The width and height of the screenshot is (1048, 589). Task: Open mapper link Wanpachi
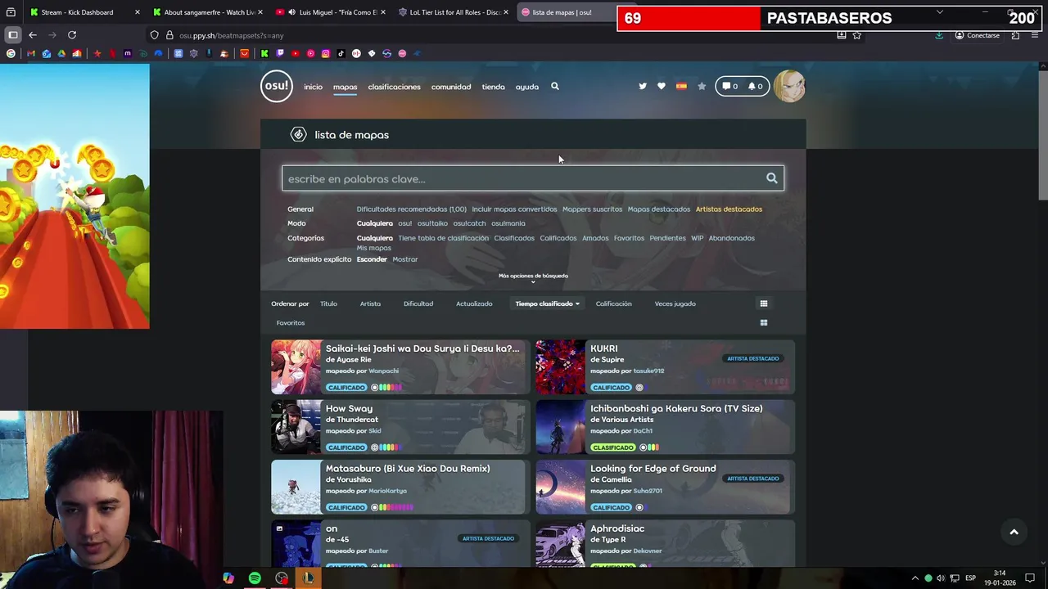[383, 371]
